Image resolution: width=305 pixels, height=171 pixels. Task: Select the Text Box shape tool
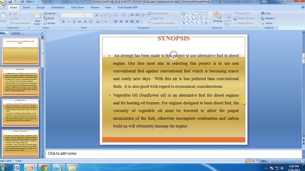click(x=183, y=14)
